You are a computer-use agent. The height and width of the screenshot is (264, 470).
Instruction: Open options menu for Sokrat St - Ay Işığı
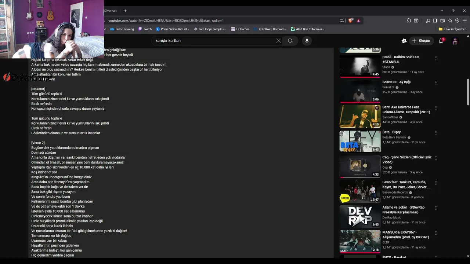click(x=436, y=83)
